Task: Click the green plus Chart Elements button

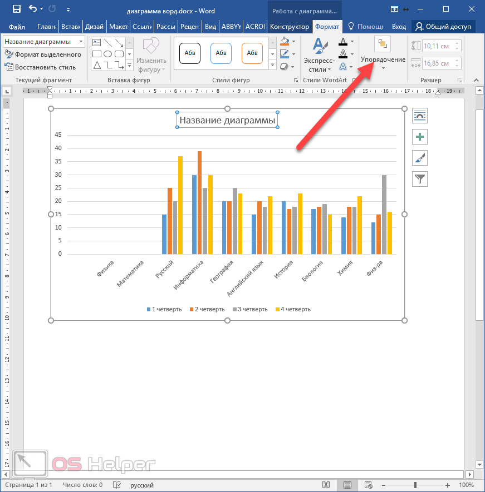Action: 420,137
